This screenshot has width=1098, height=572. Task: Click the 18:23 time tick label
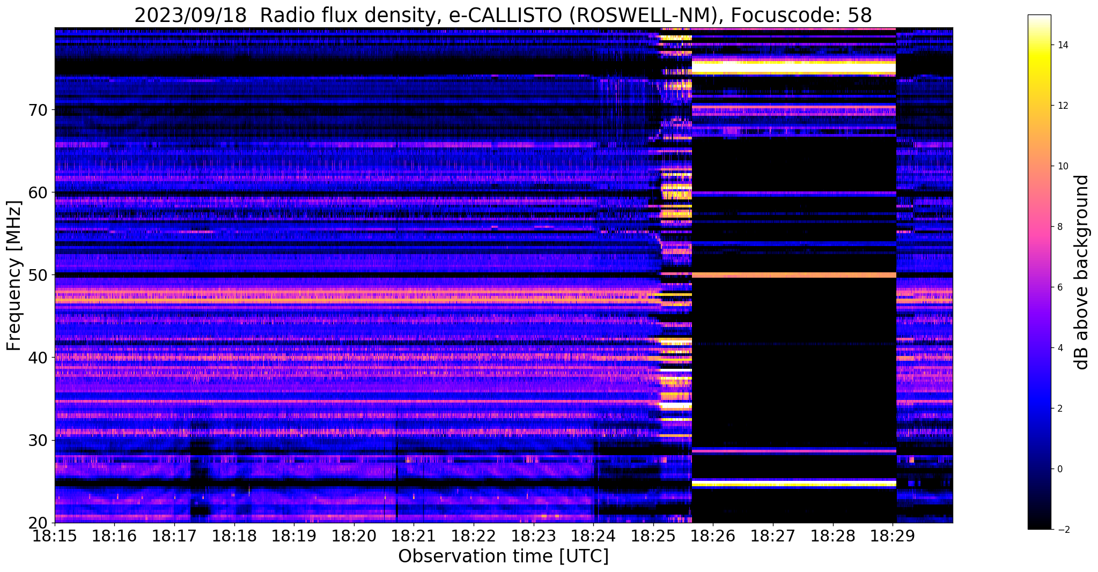pyautogui.click(x=534, y=536)
